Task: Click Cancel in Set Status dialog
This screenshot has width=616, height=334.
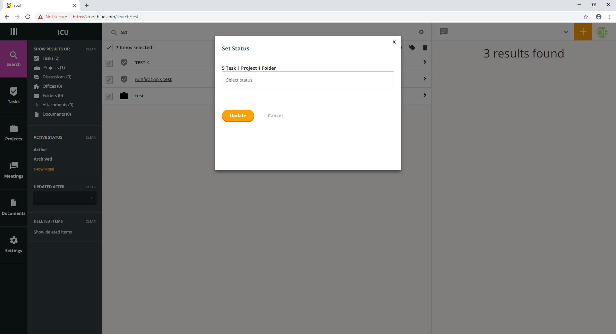Action: click(275, 116)
